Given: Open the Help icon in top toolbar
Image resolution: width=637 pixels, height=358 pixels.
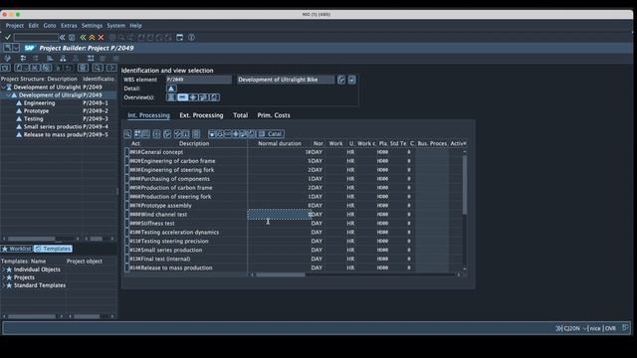Looking at the screenshot, I should pyautogui.click(x=191, y=38).
